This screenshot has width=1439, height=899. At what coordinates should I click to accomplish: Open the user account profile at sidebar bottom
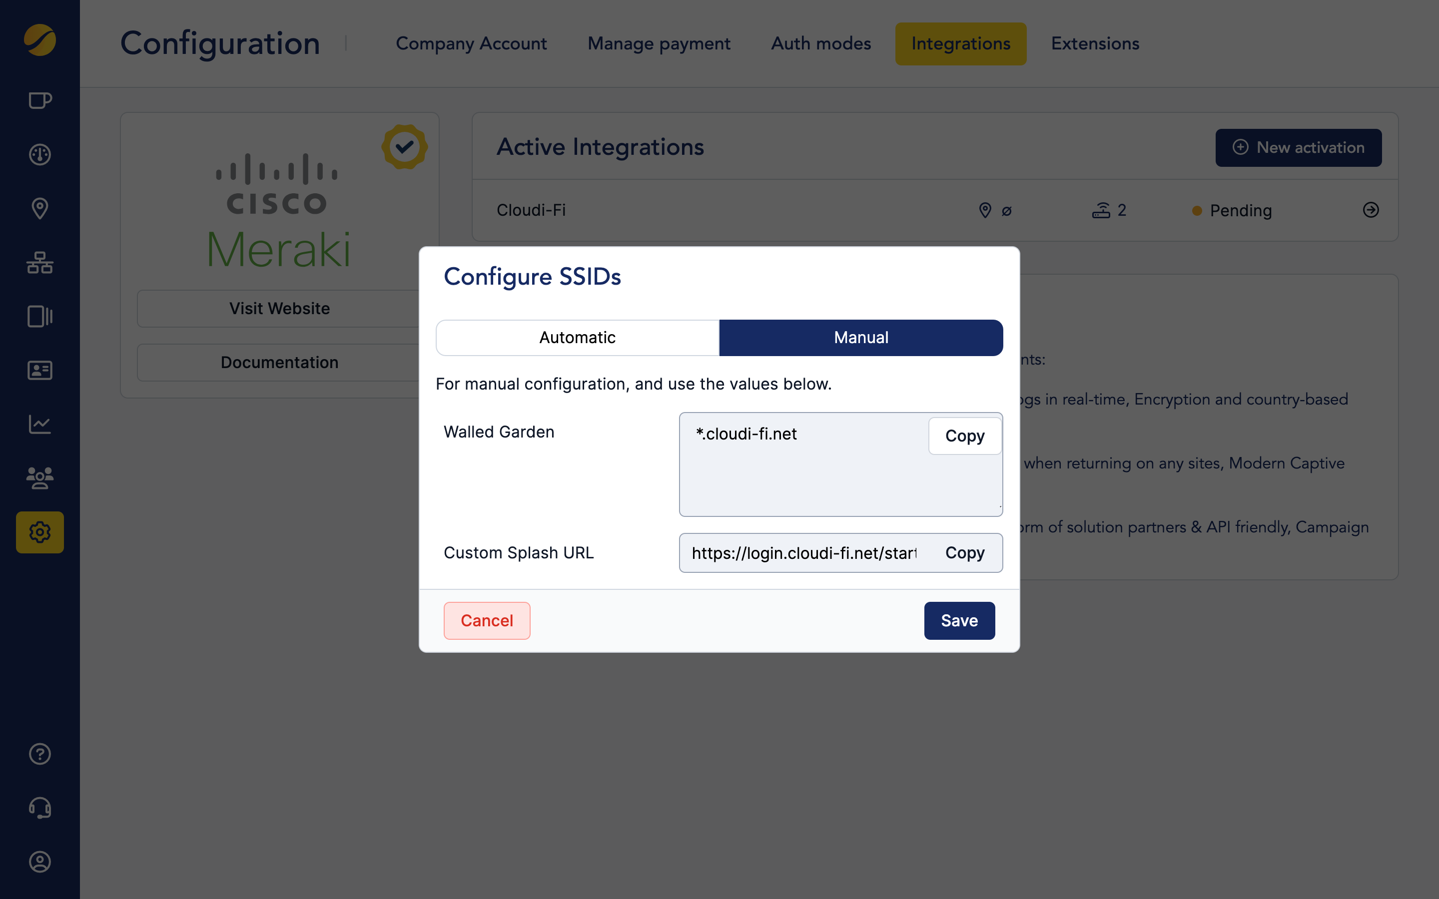point(39,862)
